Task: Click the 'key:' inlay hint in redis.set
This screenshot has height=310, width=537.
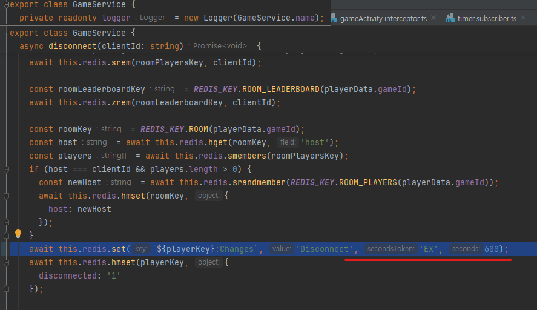Action: coord(140,249)
